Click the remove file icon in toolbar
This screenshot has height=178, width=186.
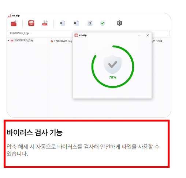(77, 23)
